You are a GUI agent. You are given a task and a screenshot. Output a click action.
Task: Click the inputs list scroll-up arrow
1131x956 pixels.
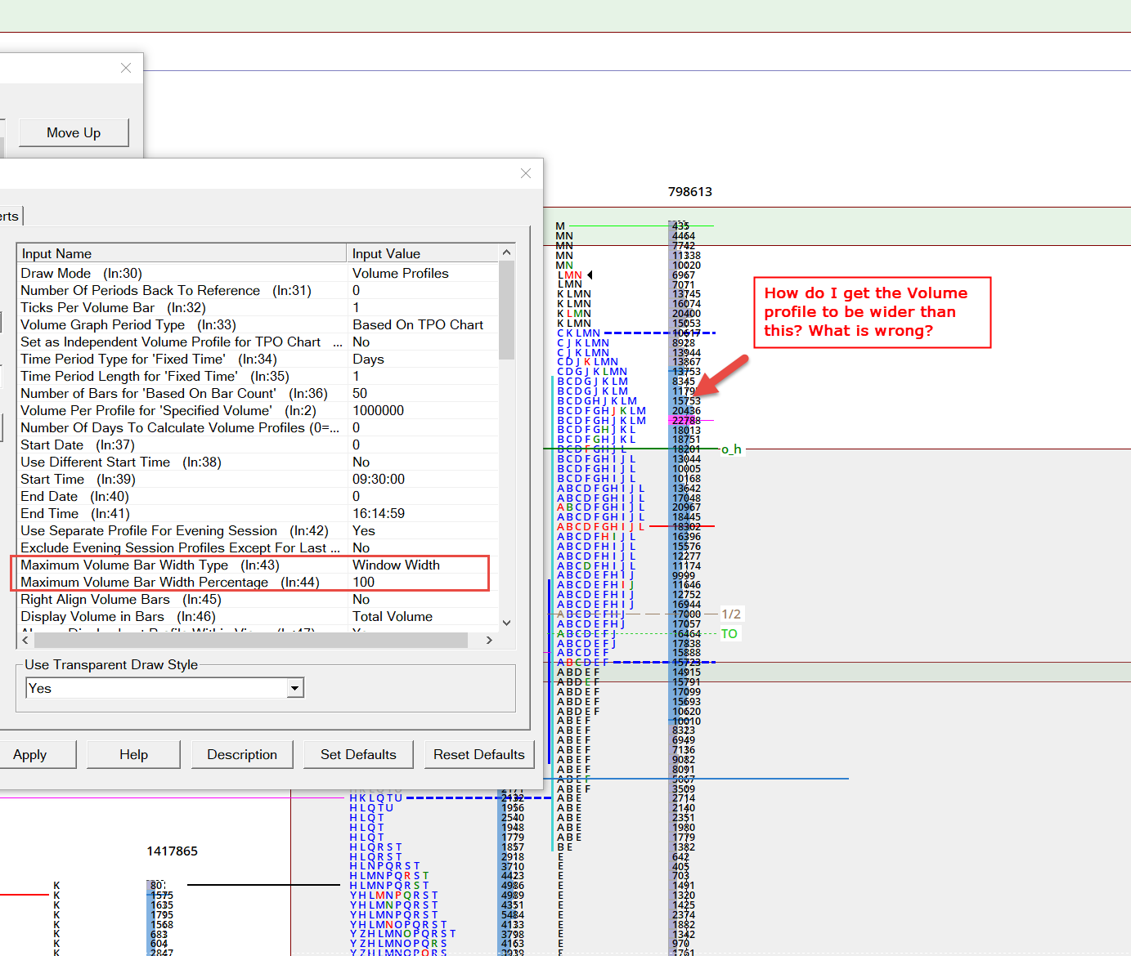coord(506,252)
